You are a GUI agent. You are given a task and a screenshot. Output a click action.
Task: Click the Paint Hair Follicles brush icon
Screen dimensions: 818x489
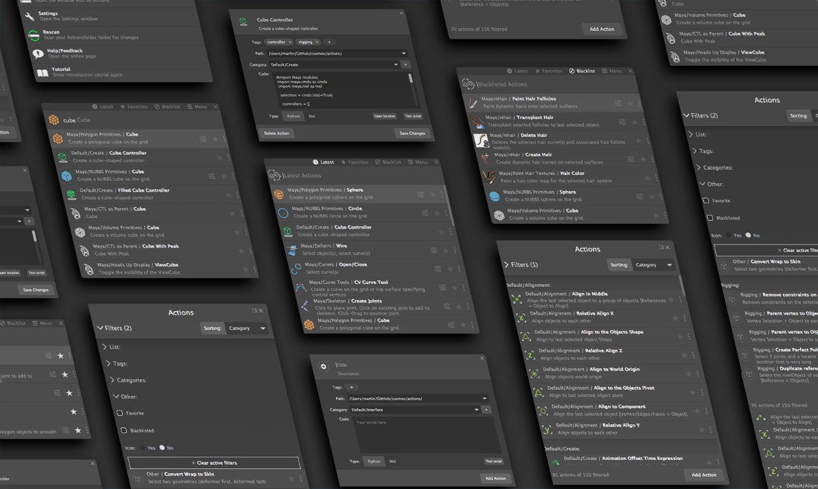[473, 102]
